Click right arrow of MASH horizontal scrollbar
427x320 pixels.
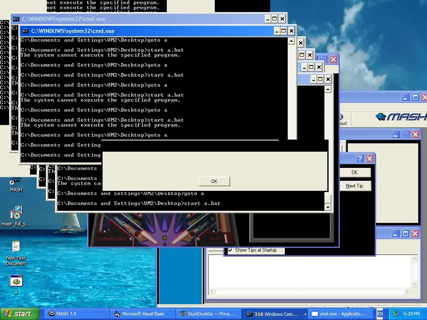click(407, 291)
